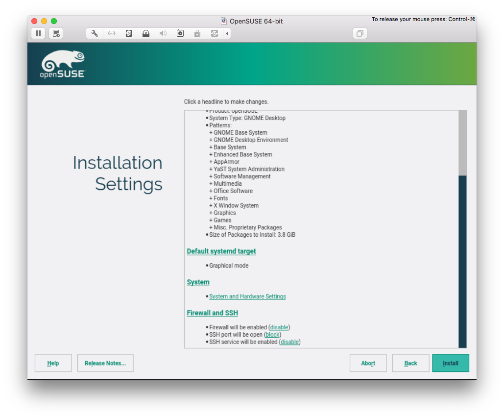The image size is (504, 419).
Task: Click the hard disk toolbar icon
Action: (x=128, y=33)
